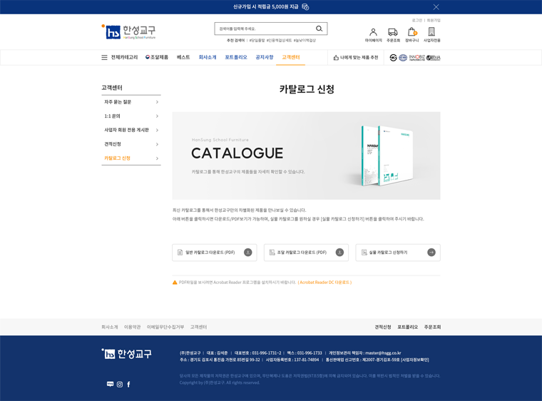This screenshot has height=401, width=542.
Task: Click the 실물 카탈로그 신청하기 button
Action: click(398, 253)
